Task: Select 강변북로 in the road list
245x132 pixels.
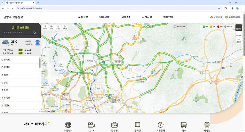Action: (20, 60)
